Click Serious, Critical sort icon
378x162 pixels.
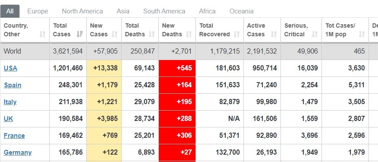[x=315, y=34]
